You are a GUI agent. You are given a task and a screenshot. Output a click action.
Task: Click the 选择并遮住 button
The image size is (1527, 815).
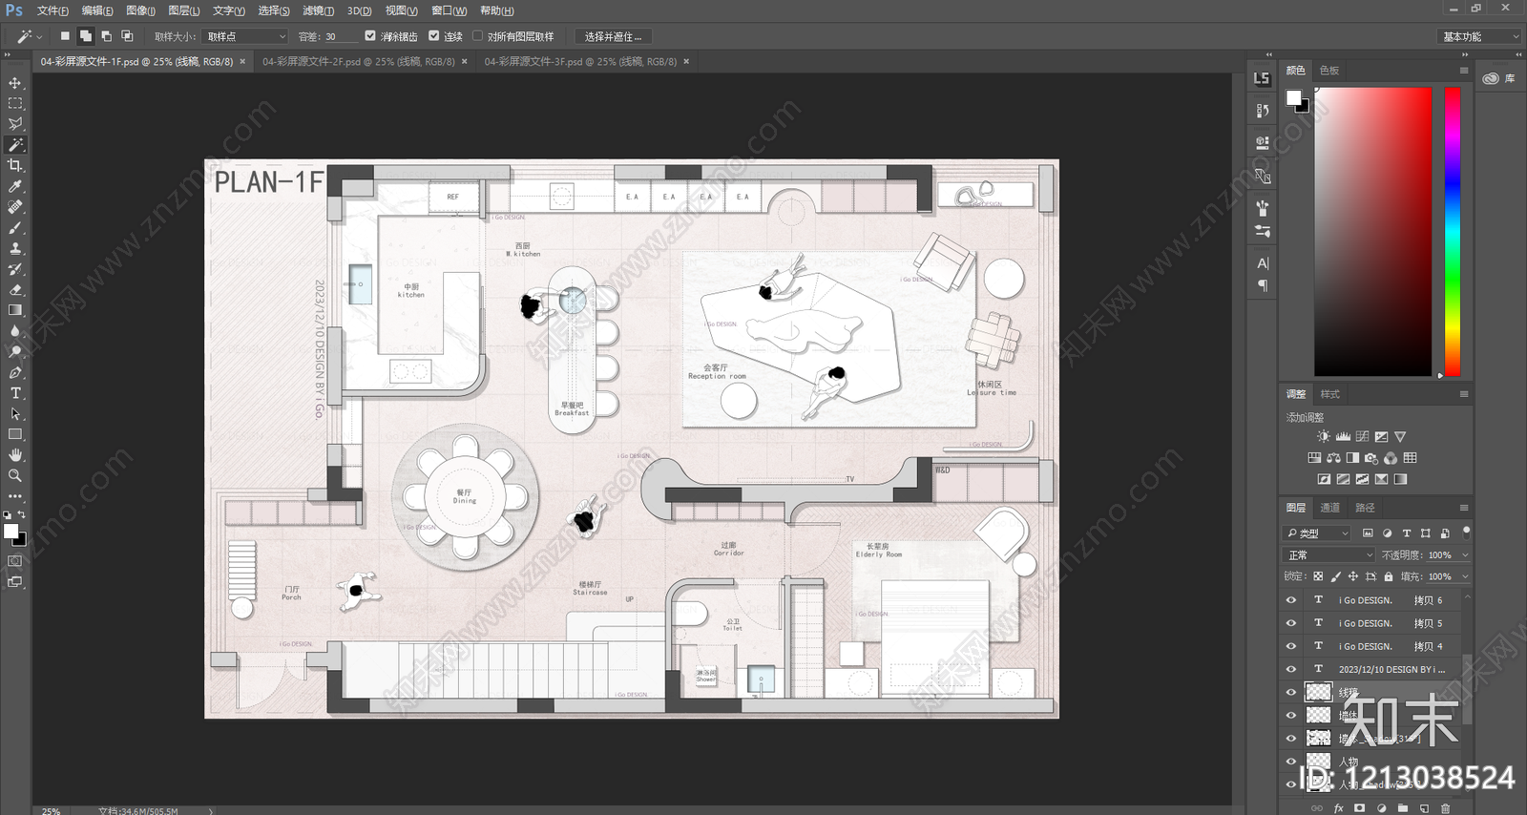click(613, 36)
